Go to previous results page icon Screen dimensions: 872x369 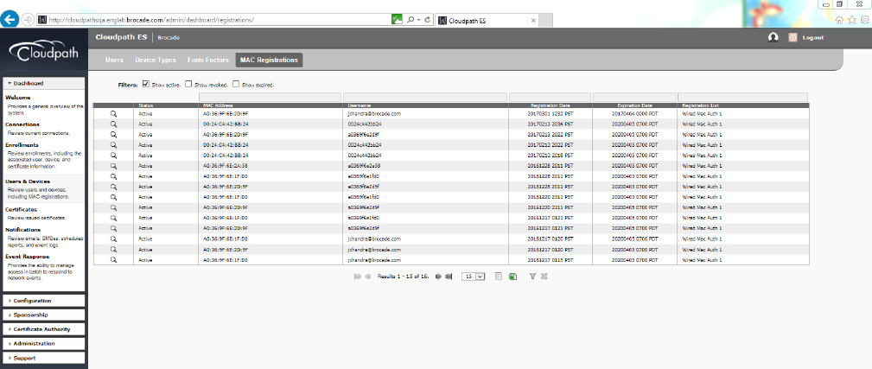pos(367,277)
